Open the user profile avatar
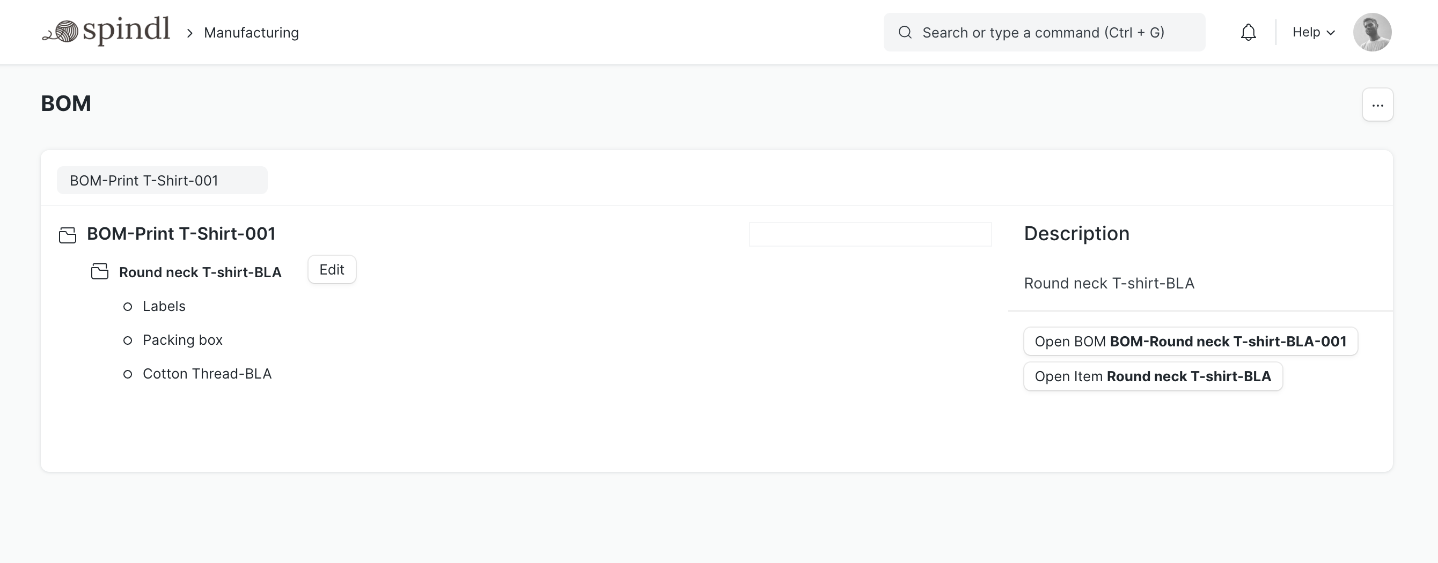This screenshot has width=1438, height=563. (x=1371, y=32)
